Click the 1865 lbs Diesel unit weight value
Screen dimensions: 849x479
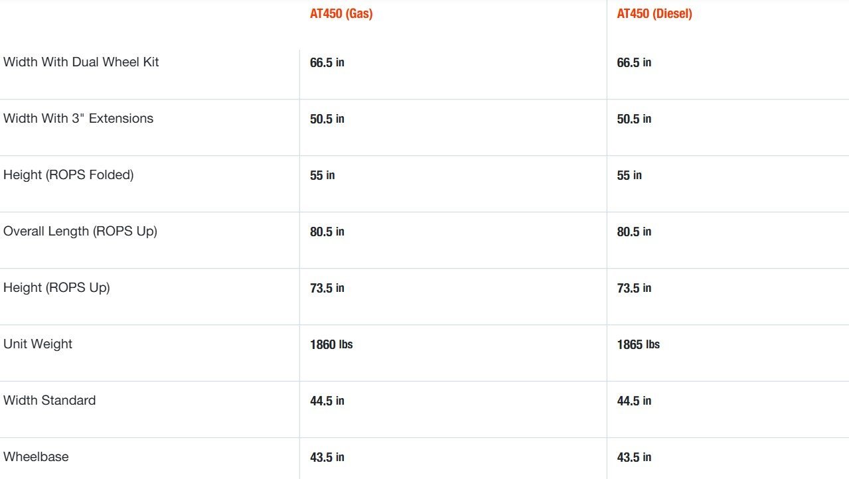[639, 344]
